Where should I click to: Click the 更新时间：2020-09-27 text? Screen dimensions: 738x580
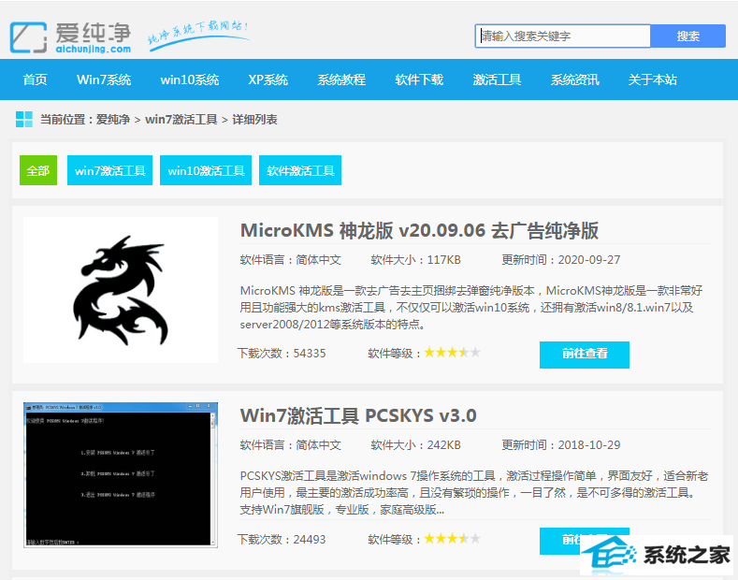coord(561,260)
